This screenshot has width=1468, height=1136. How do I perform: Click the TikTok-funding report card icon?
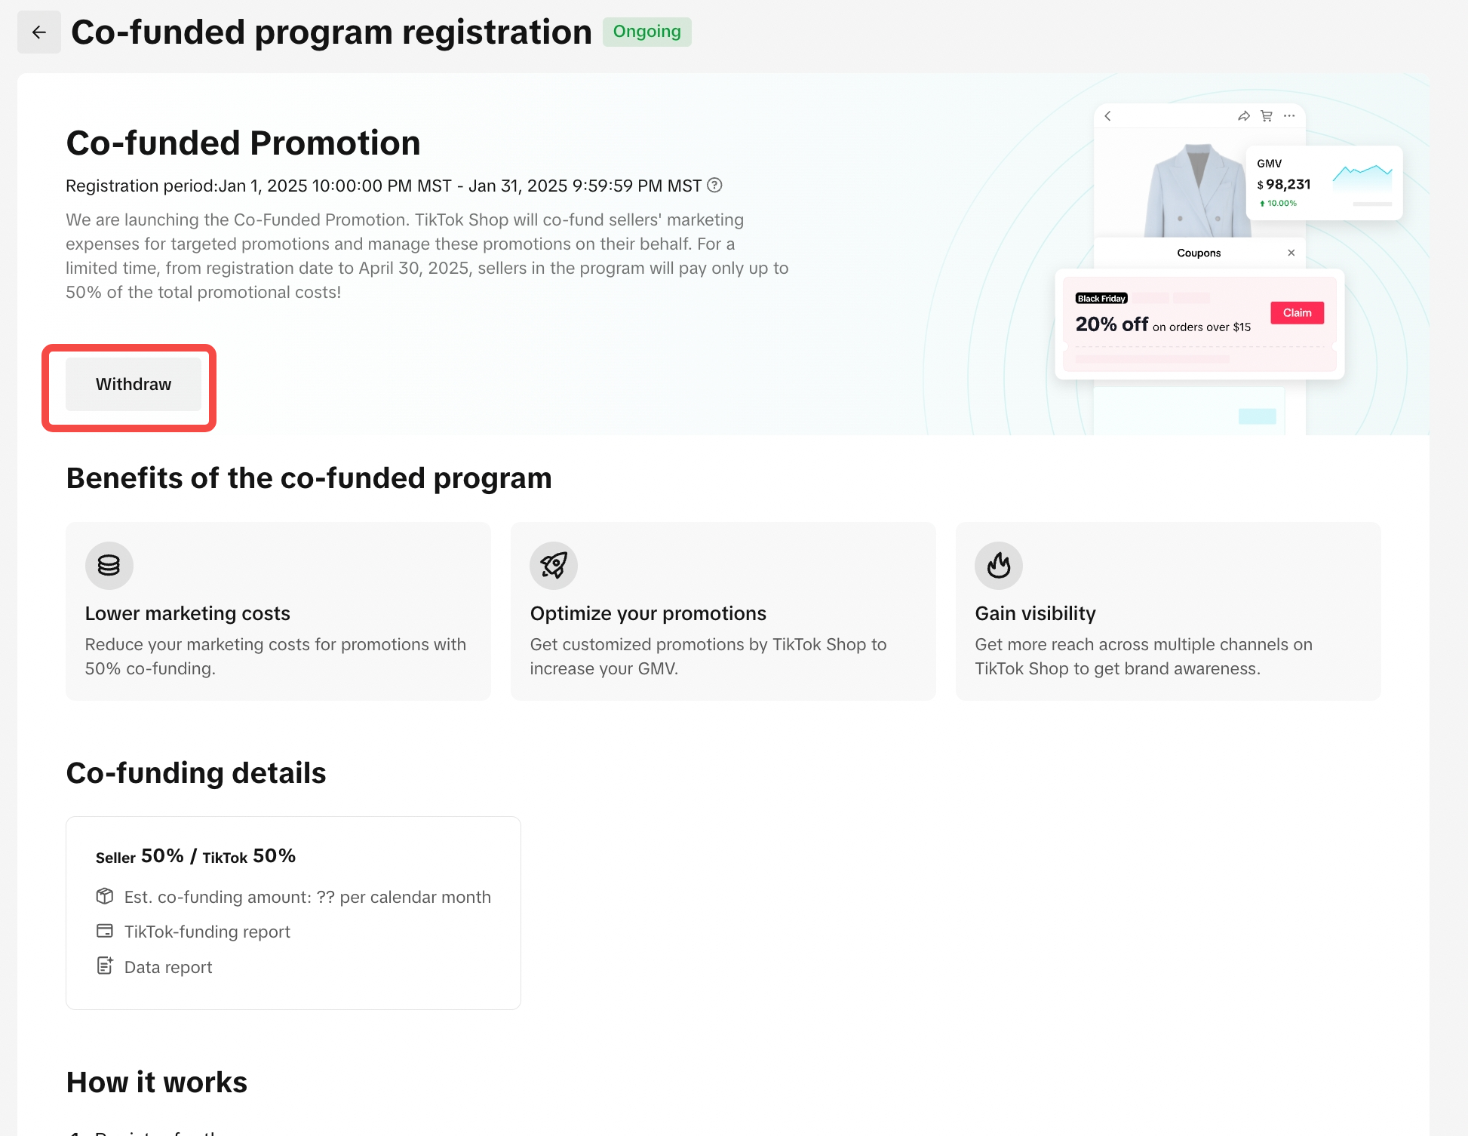(x=105, y=931)
